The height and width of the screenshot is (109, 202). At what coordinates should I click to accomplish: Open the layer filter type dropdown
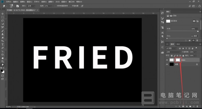pos(171,48)
